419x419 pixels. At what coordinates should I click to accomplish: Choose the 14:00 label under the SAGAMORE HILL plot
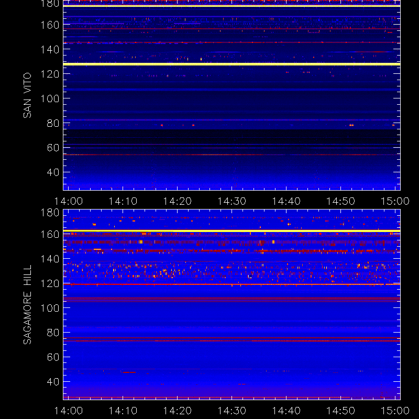click(x=69, y=411)
